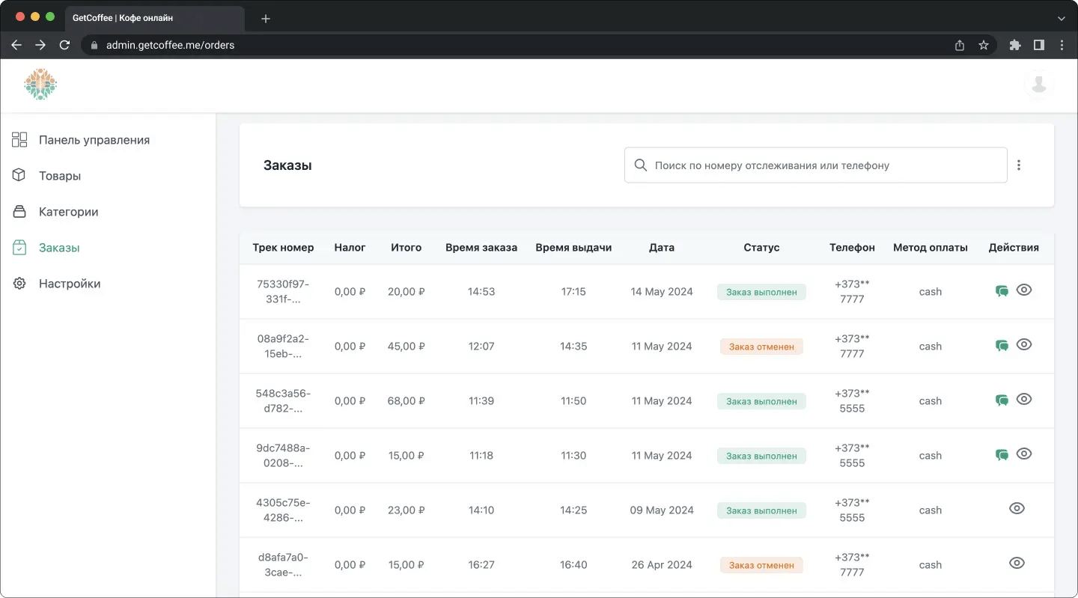Click the Дата column header

tap(662, 248)
